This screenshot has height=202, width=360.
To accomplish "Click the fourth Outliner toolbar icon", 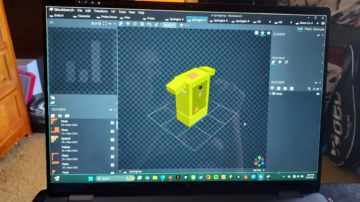I will pyautogui.click(x=292, y=89).
